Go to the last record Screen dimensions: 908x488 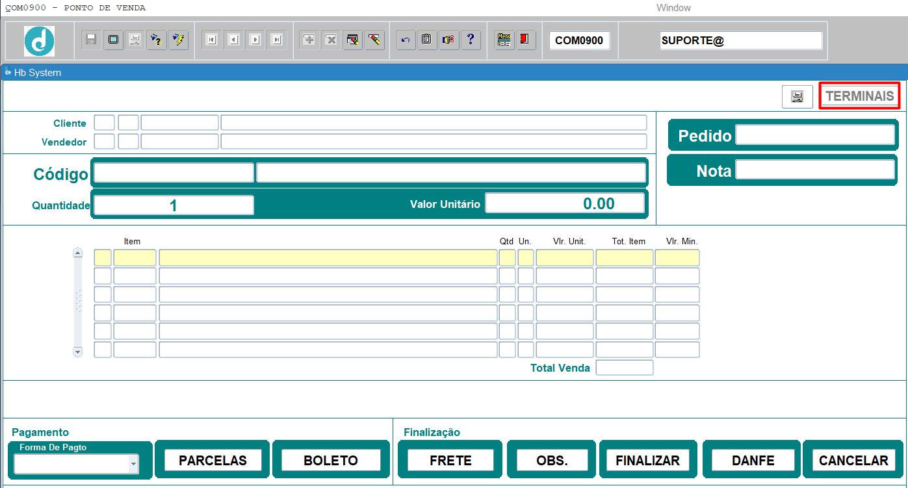277,40
